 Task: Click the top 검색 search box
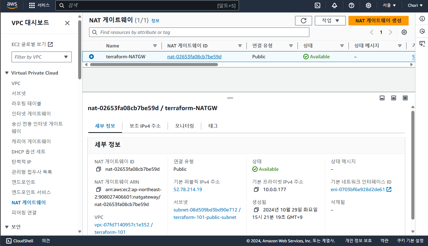(x=147, y=5)
